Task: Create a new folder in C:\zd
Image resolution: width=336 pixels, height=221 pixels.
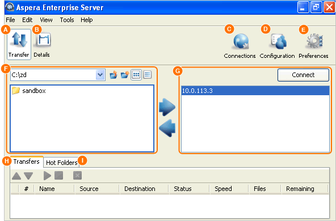Action: [124, 75]
